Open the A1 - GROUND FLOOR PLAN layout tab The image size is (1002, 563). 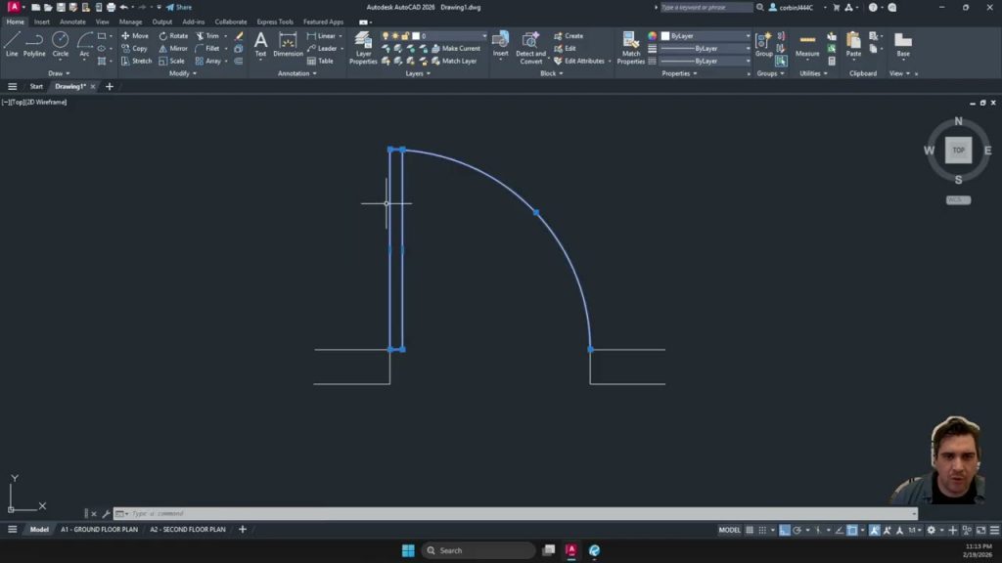pos(99,530)
